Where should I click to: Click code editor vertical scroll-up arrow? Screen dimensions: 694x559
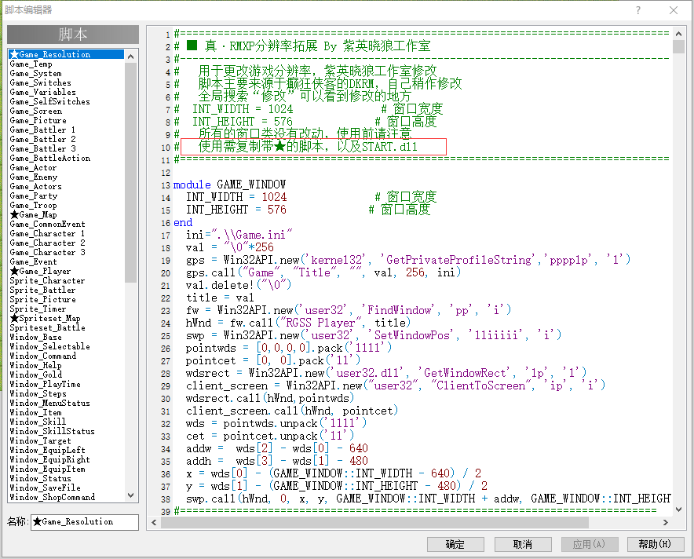pos(678,34)
